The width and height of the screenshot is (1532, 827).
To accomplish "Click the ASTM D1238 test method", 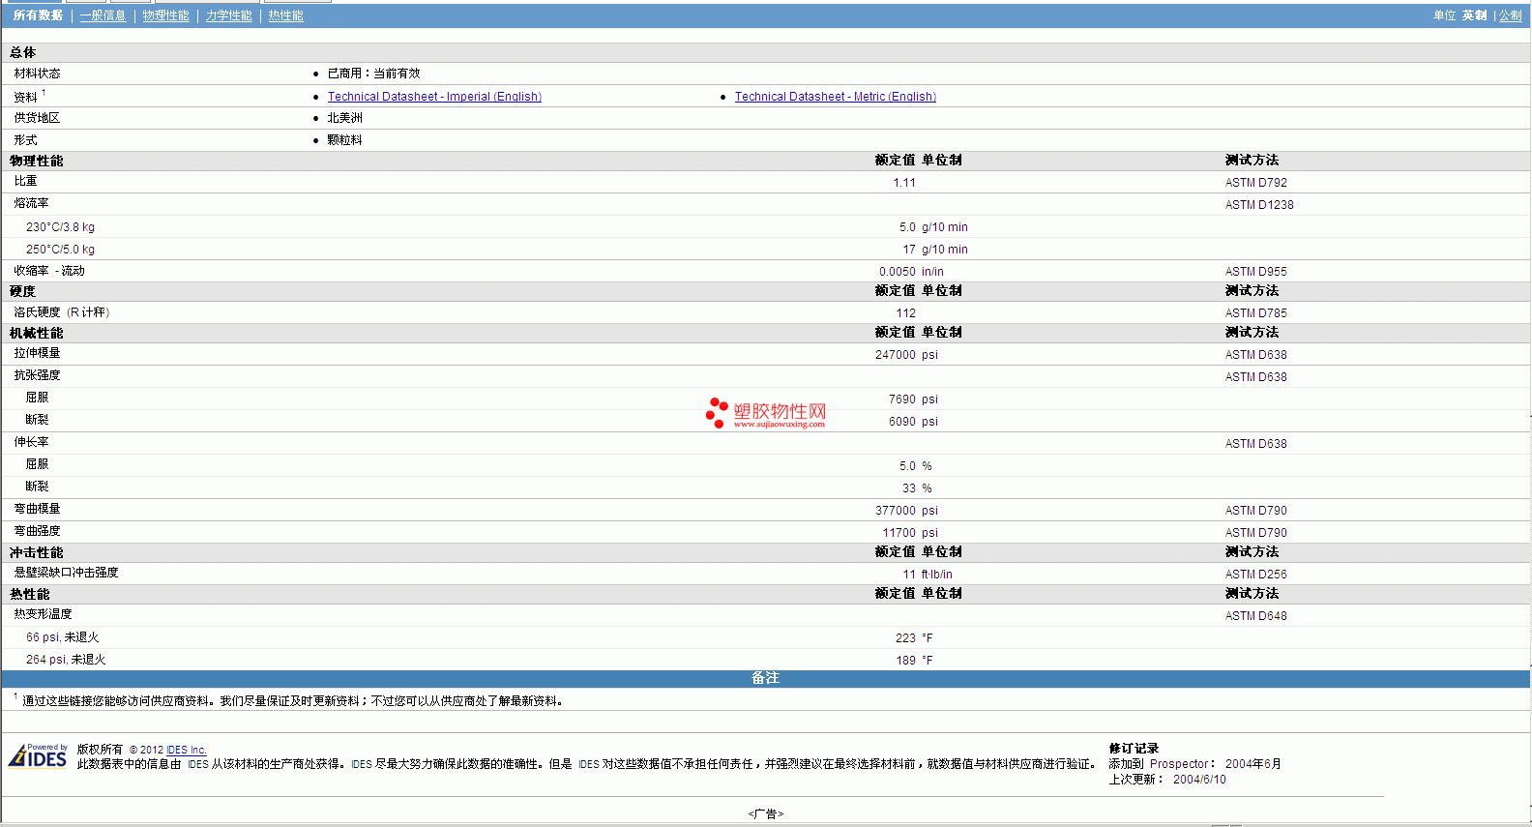I will click(1259, 205).
